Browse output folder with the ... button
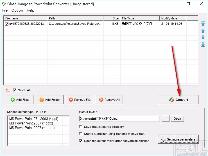Viewport: 208px width, 156px height. [x=166, y=119]
